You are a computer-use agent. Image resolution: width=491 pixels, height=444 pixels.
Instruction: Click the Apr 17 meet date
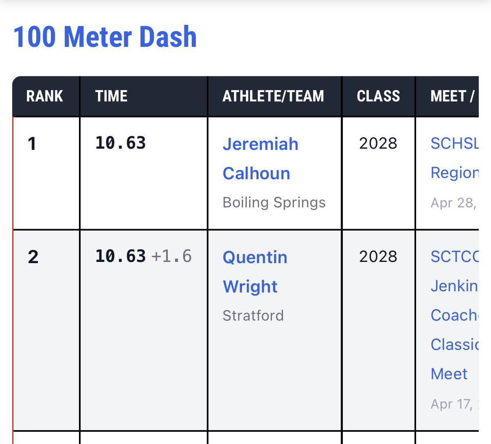pyautogui.click(x=453, y=404)
